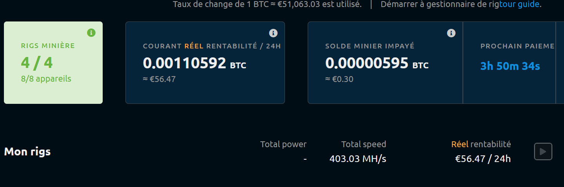The image size is (564, 187).
Task: Click the green info icon on Rigs Minière card
Action: [91, 32]
